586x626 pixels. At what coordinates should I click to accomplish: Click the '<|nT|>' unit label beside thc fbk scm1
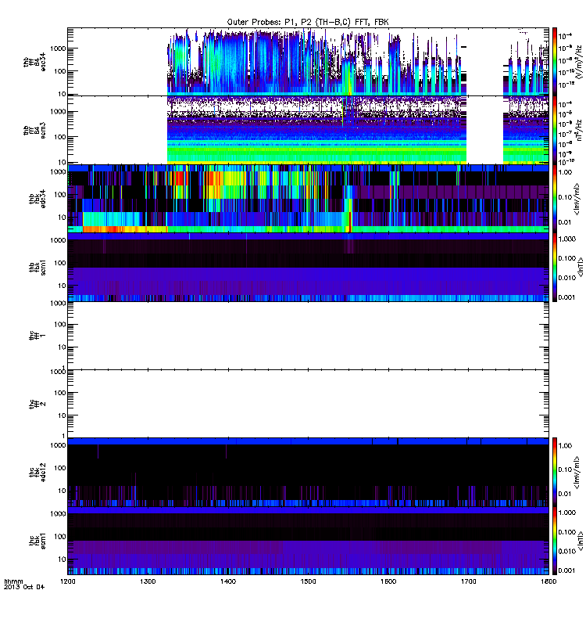click(581, 541)
